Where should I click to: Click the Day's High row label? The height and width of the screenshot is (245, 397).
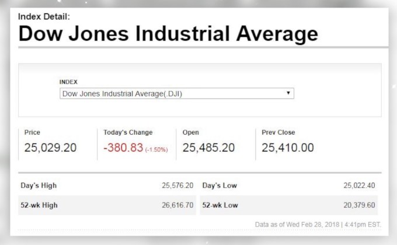[x=39, y=185]
